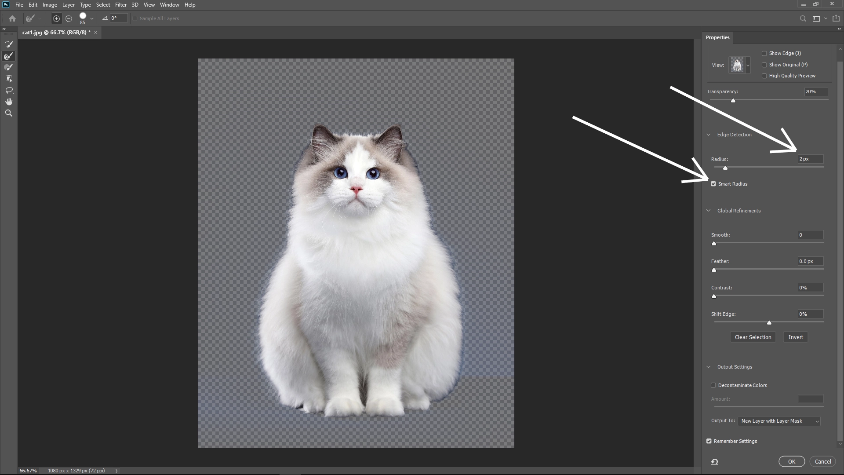
Task: Open the Select menu
Action: 103,5
